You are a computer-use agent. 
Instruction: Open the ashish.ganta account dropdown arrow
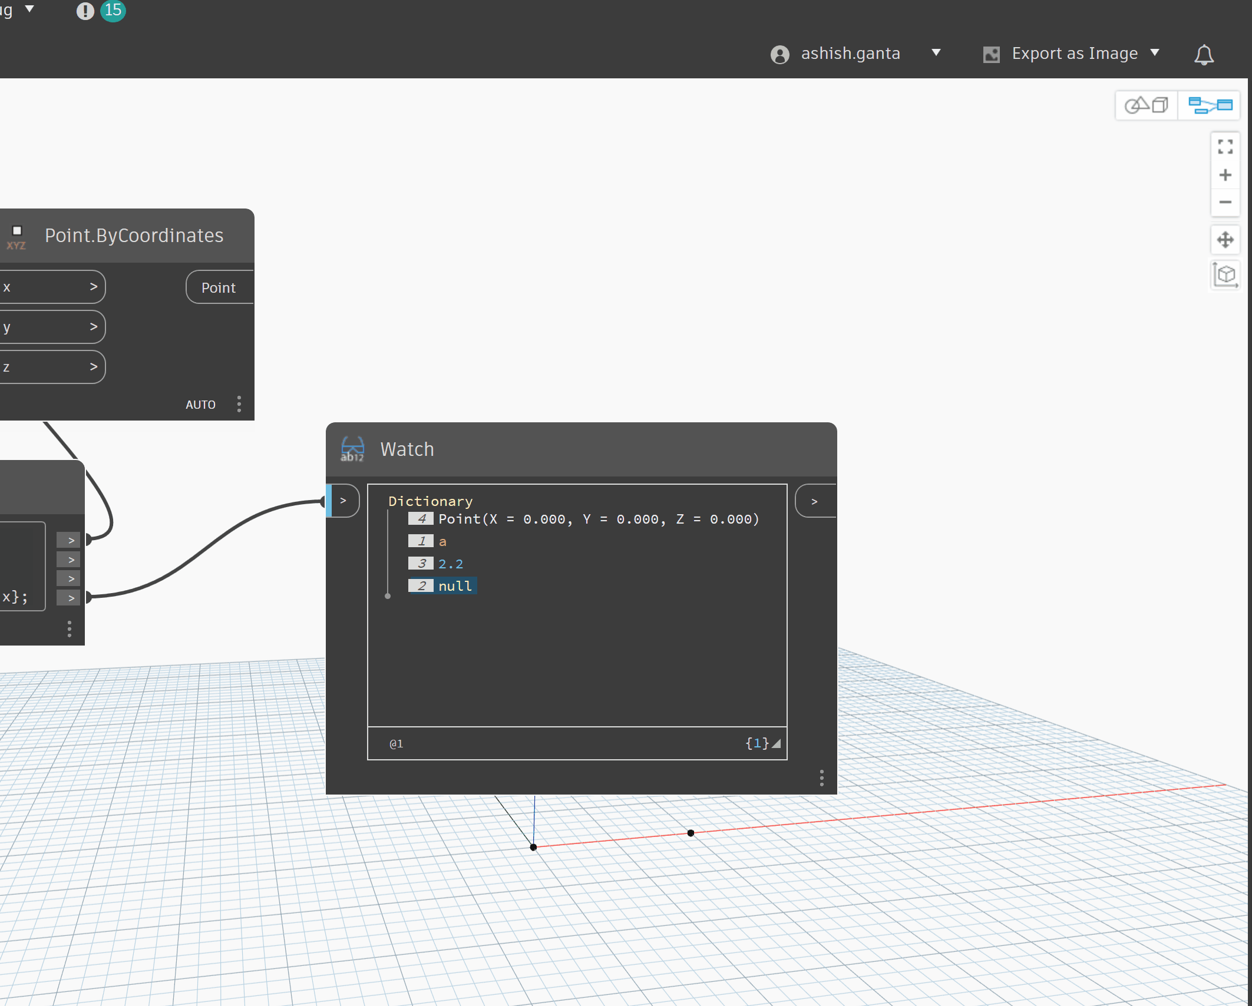[936, 53]
